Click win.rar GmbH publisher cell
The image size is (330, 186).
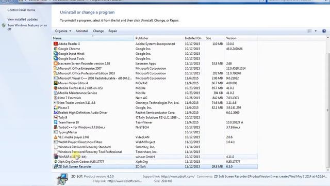click(145, 157)
